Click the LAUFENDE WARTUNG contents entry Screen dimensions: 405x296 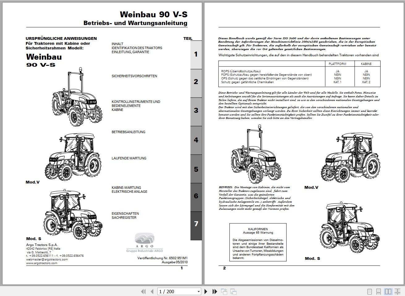(129, 158)
